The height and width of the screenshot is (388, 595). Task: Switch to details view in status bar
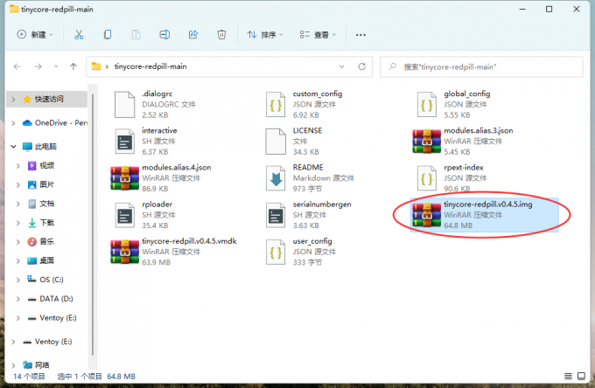(568, 377)
